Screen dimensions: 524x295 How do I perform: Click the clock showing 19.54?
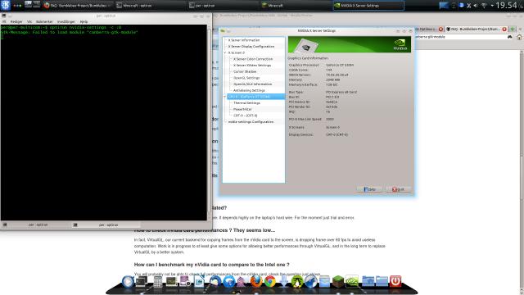tap(506, 6)
